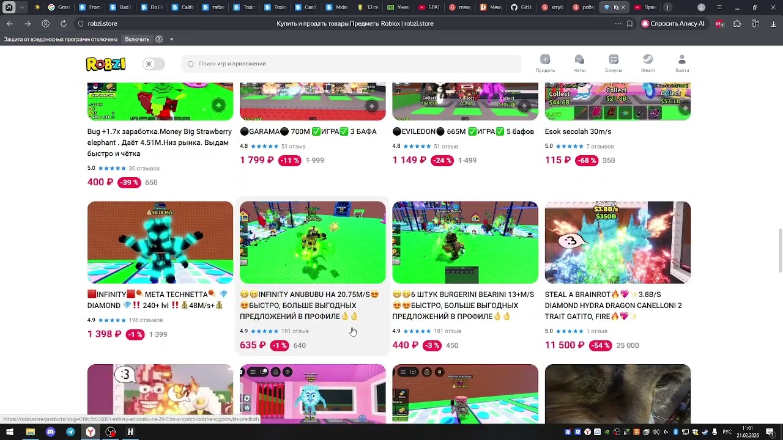Image resolution: width=783 pixels, height=440 pixels.
Task: Click the 1 149 ₽ price
Action: point(409,160)
